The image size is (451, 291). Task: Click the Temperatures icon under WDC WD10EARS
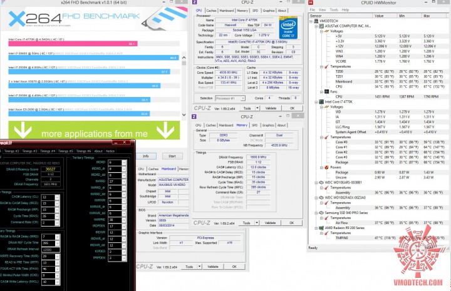pos(327,188)
